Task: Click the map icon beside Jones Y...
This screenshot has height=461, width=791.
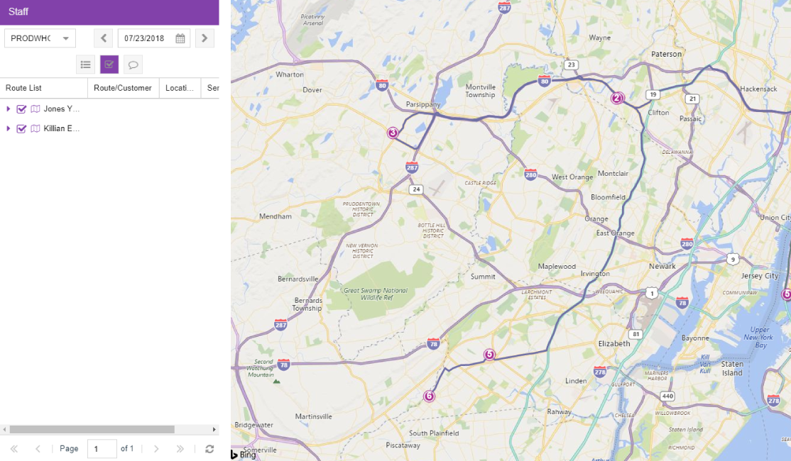Action: point(36,109)
